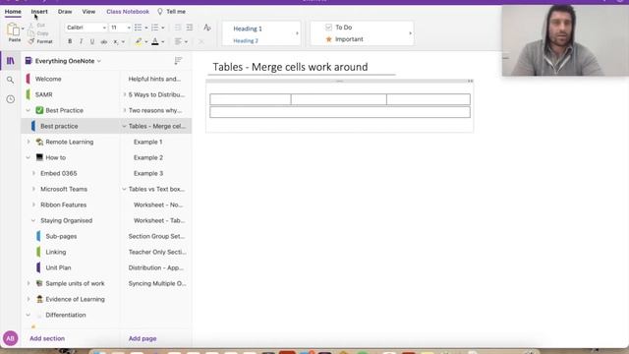
Task: Expand the Remote Learning section group
Action: pyautogui.click(x=29, y=142)
